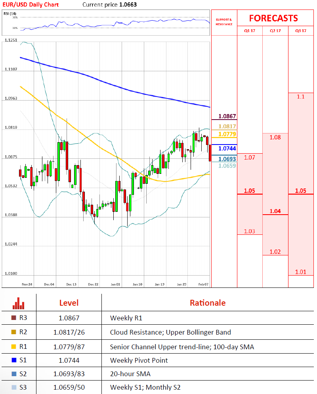317x394 pixels.
Task: Click the Support & Resistance header
Action: coord(224,22)
